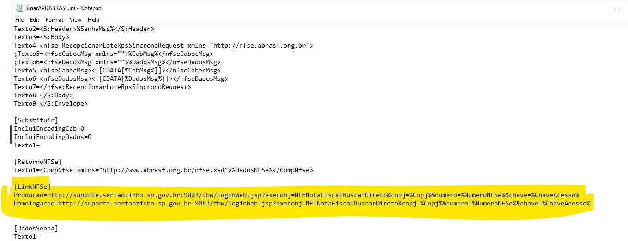
Task: Open the Help menu
Action: coord(93,20)
